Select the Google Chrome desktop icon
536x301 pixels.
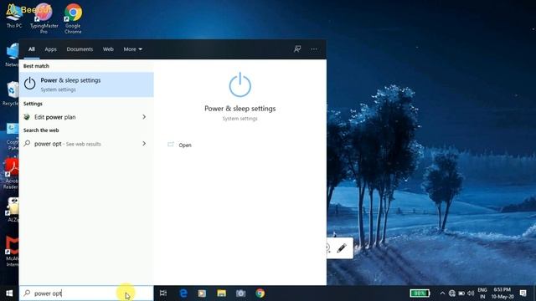pyautogui.click(x=73, y=18)
